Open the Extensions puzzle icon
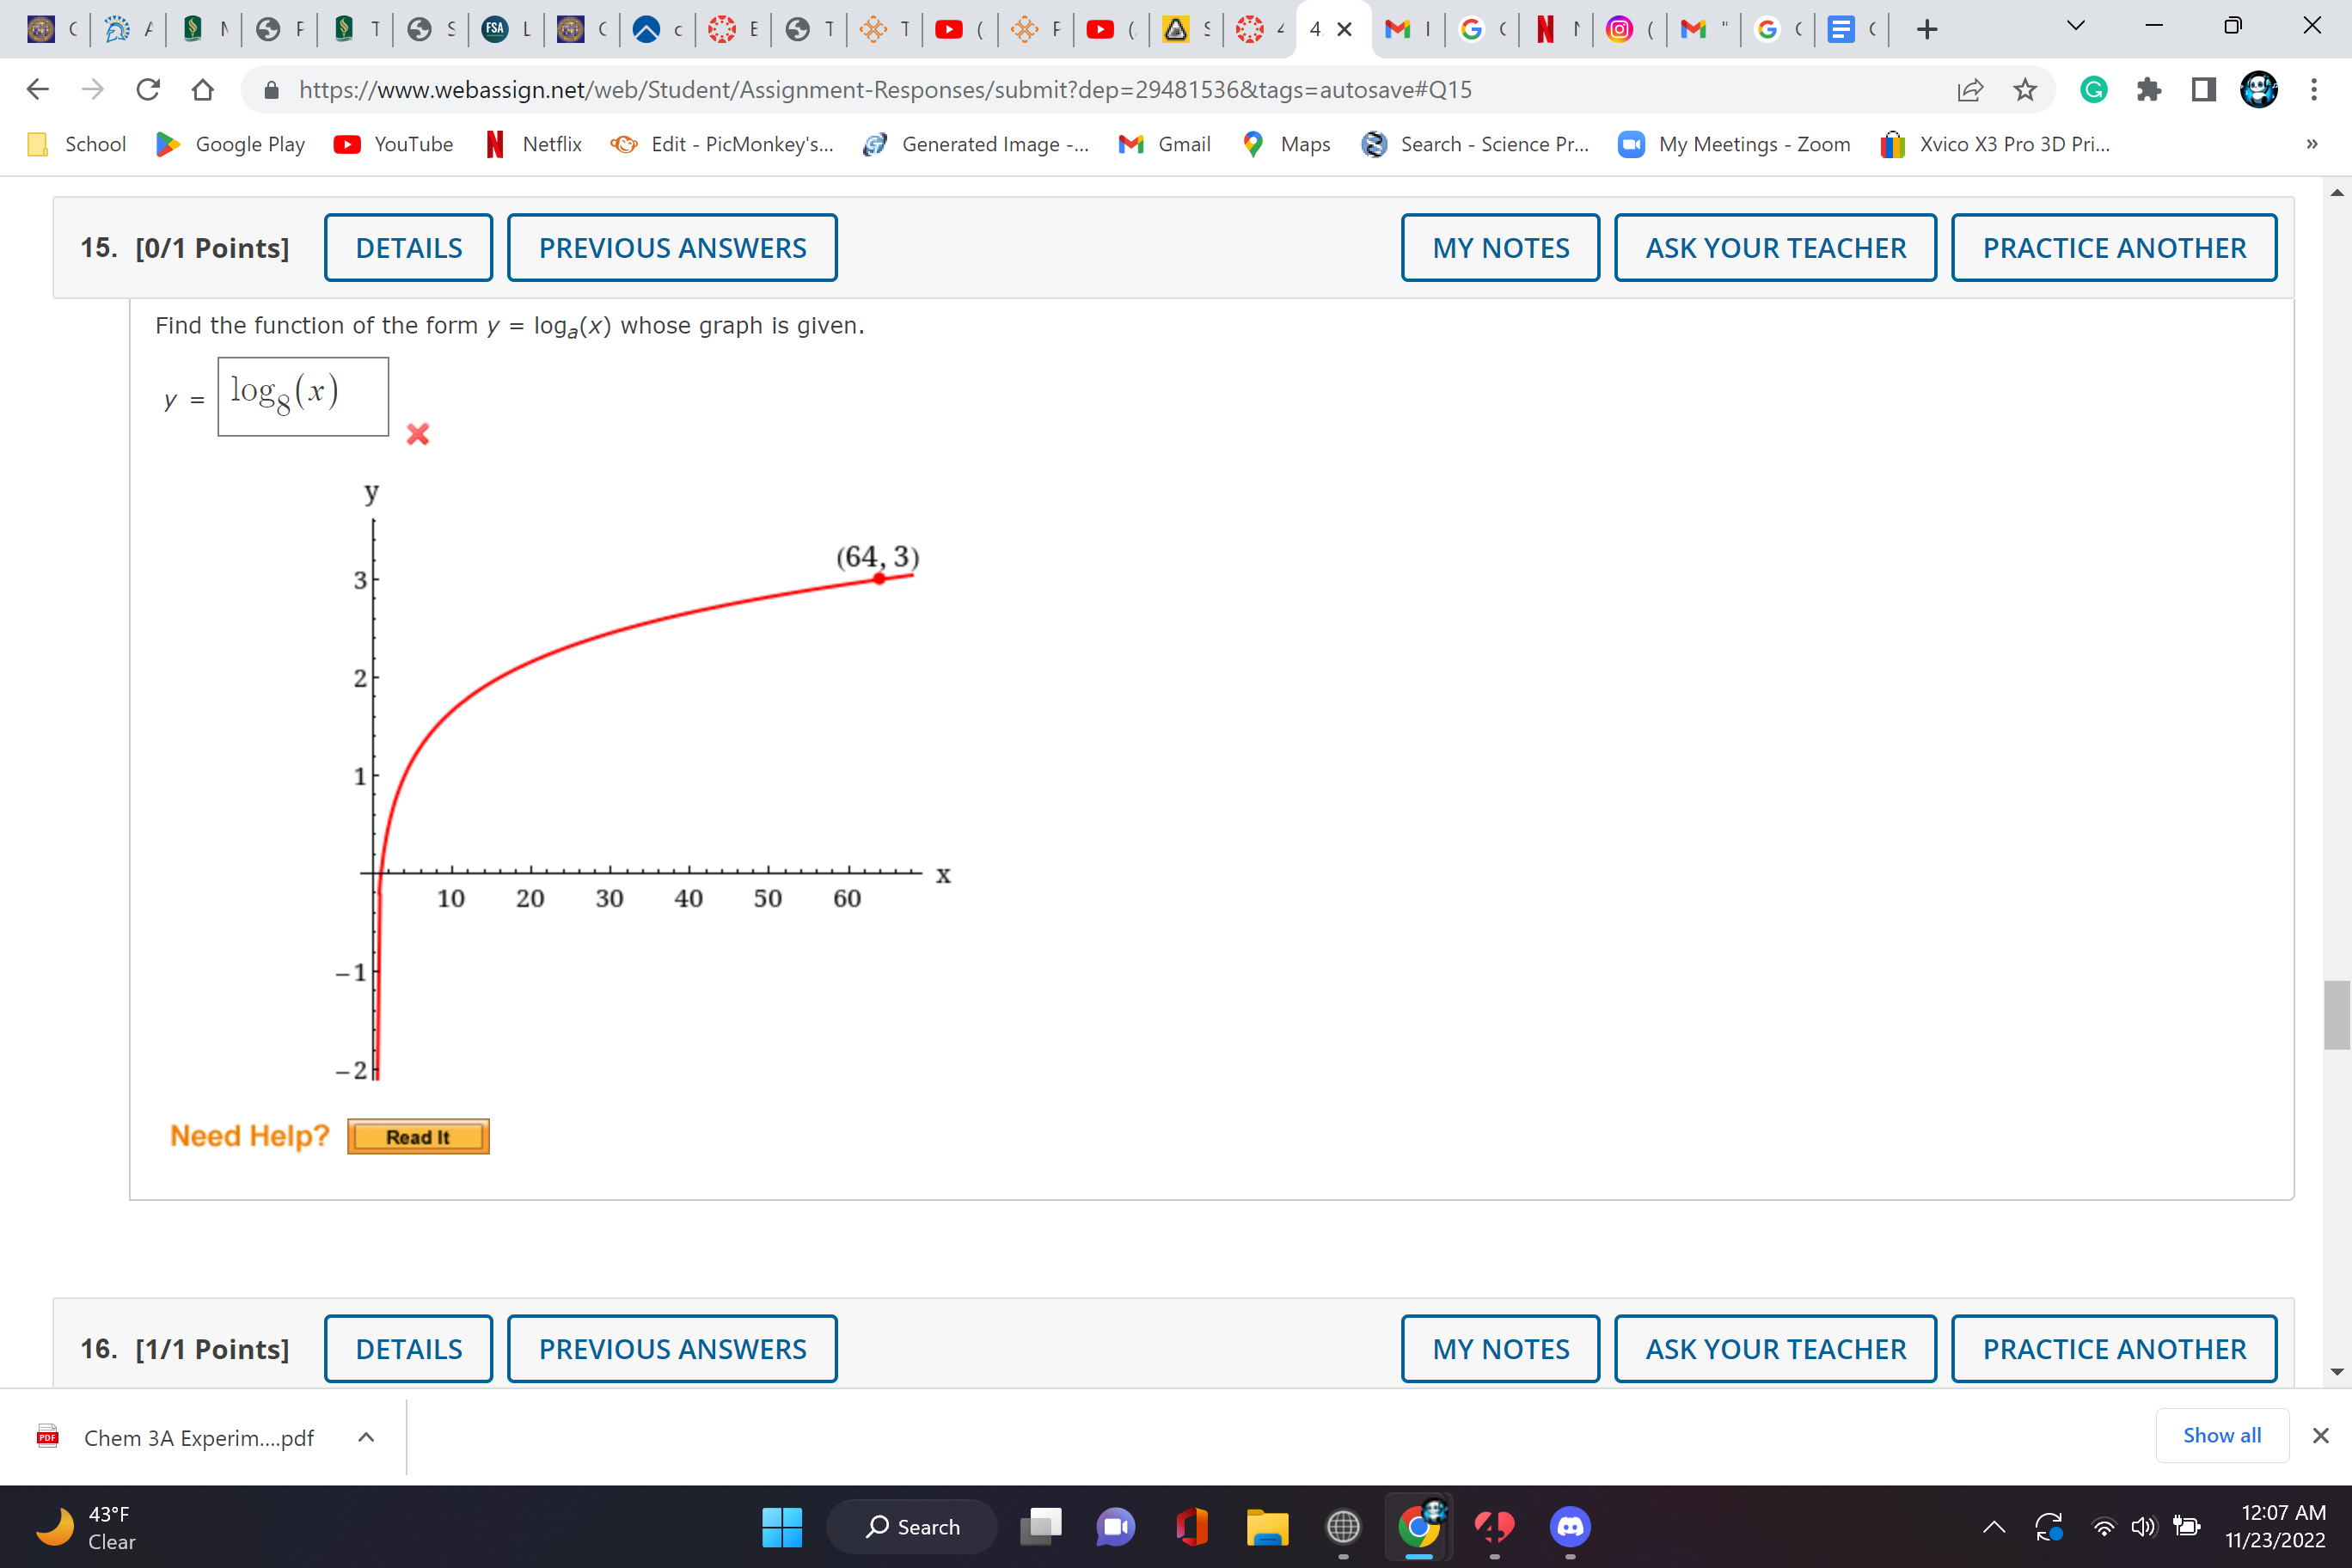 (2148, 90)
